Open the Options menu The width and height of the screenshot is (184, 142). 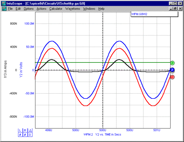(28, 9)
